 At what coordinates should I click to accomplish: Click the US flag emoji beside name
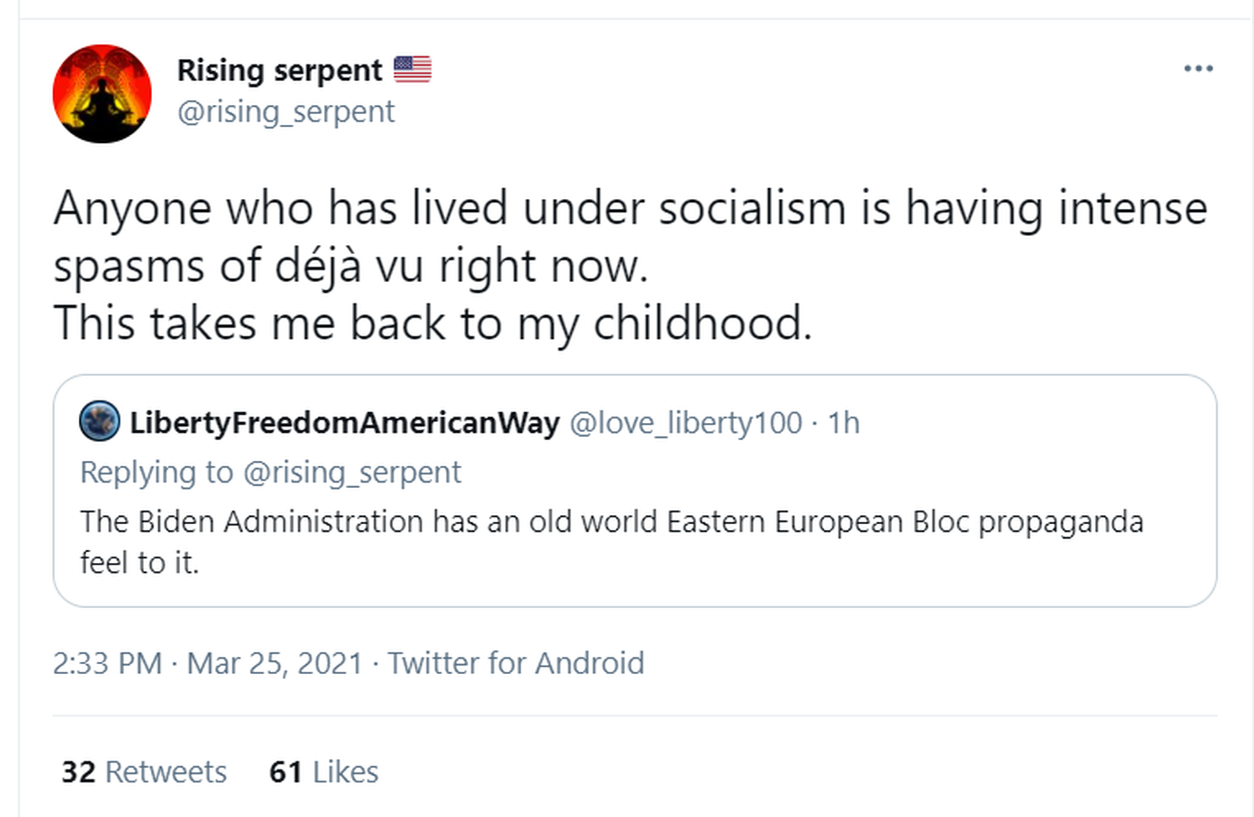click(x=412, y=70)
